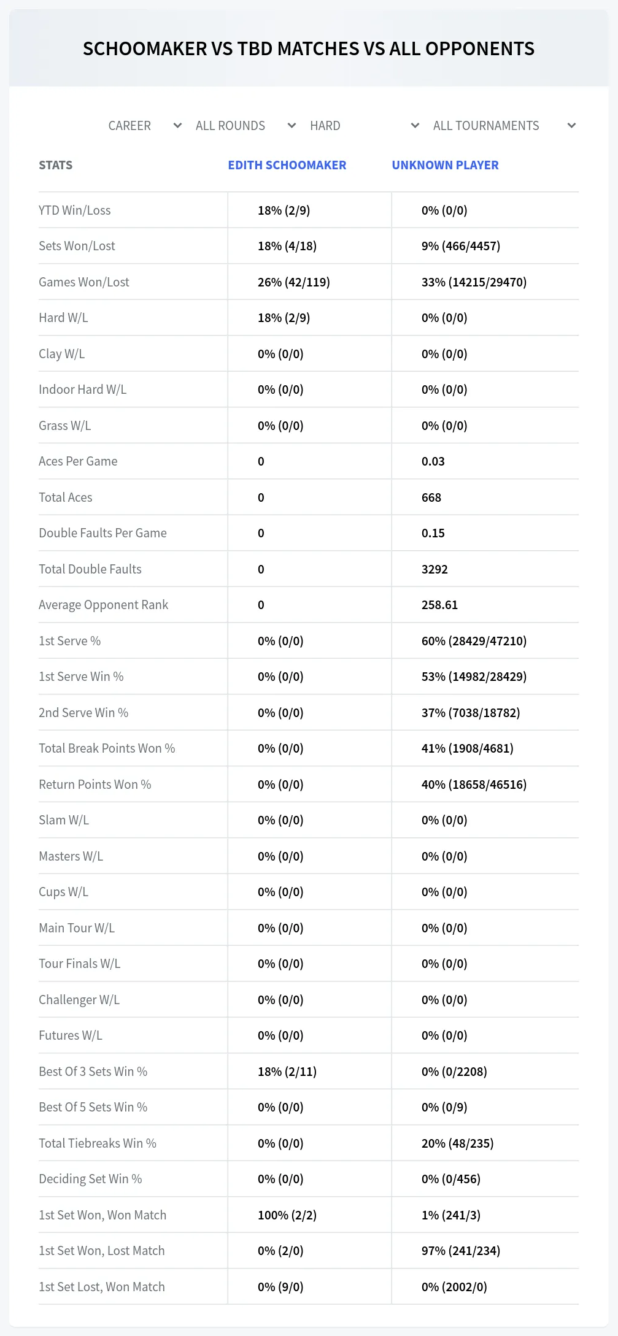Click the Games Won/Lost value 26% (42/119)
This screenshot has width=618, height=1336.
click(294, 282)
